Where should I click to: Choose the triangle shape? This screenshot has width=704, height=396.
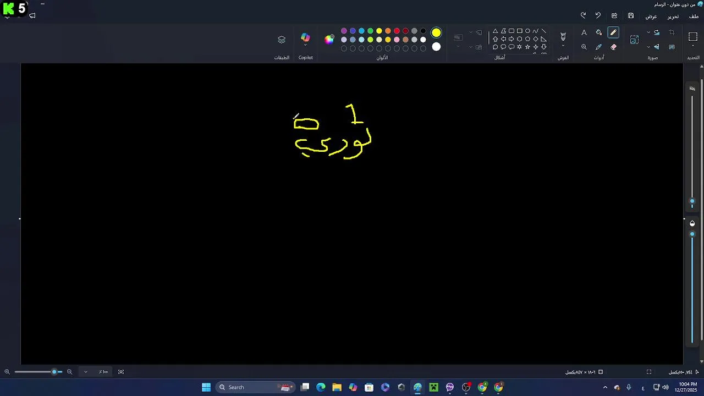495,31
